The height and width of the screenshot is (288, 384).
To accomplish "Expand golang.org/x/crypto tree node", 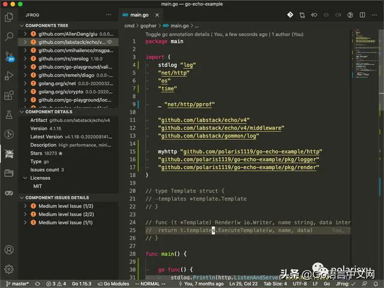I will [x=25, y=92].
